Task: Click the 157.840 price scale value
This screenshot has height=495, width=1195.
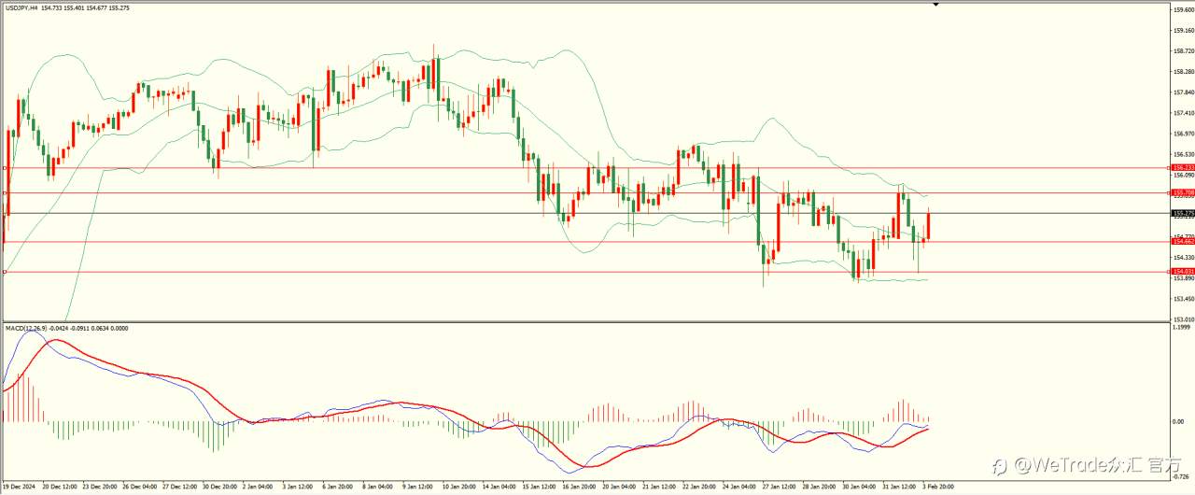Action: (x=1182, y=92)
